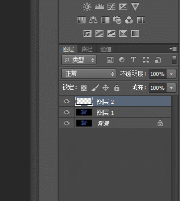Add a Photo Filter adjustment
180x201 pixels.
coord(117,20)
